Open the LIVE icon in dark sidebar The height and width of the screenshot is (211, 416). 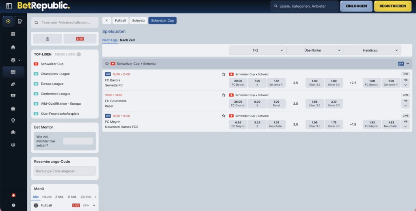pos(13,72)
